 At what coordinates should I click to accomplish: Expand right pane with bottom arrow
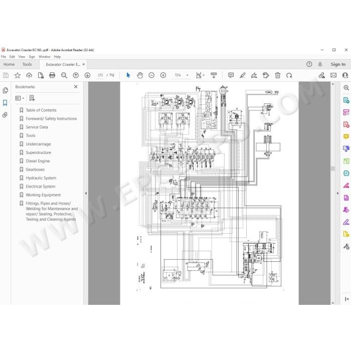[x=347, y=299]
